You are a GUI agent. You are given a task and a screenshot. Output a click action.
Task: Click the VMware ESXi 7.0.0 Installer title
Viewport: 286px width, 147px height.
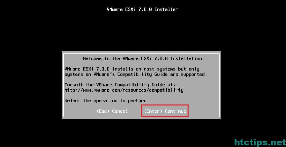tap(142, 9)
